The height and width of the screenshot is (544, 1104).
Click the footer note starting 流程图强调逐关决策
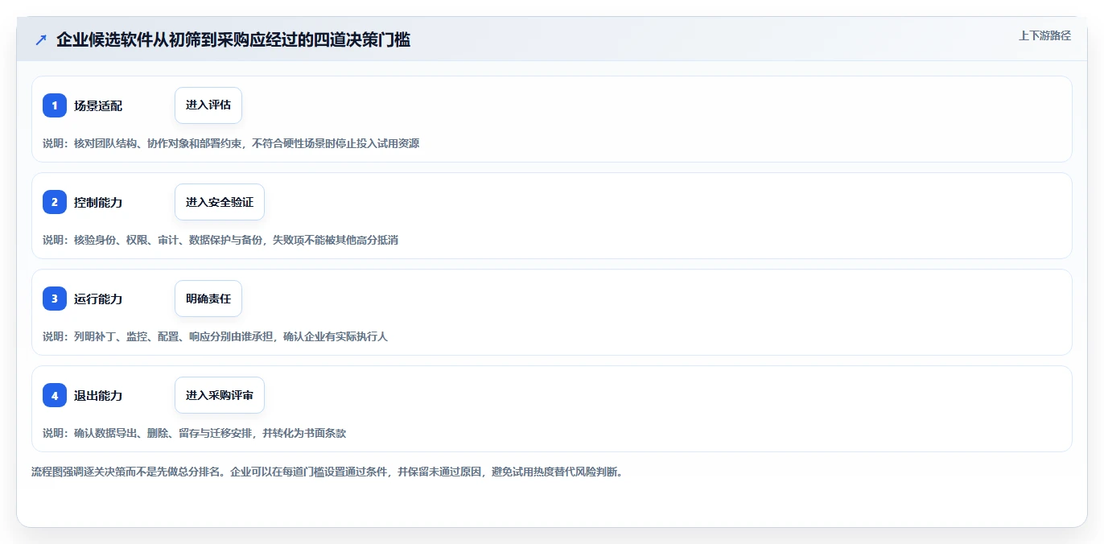point(327,472)
